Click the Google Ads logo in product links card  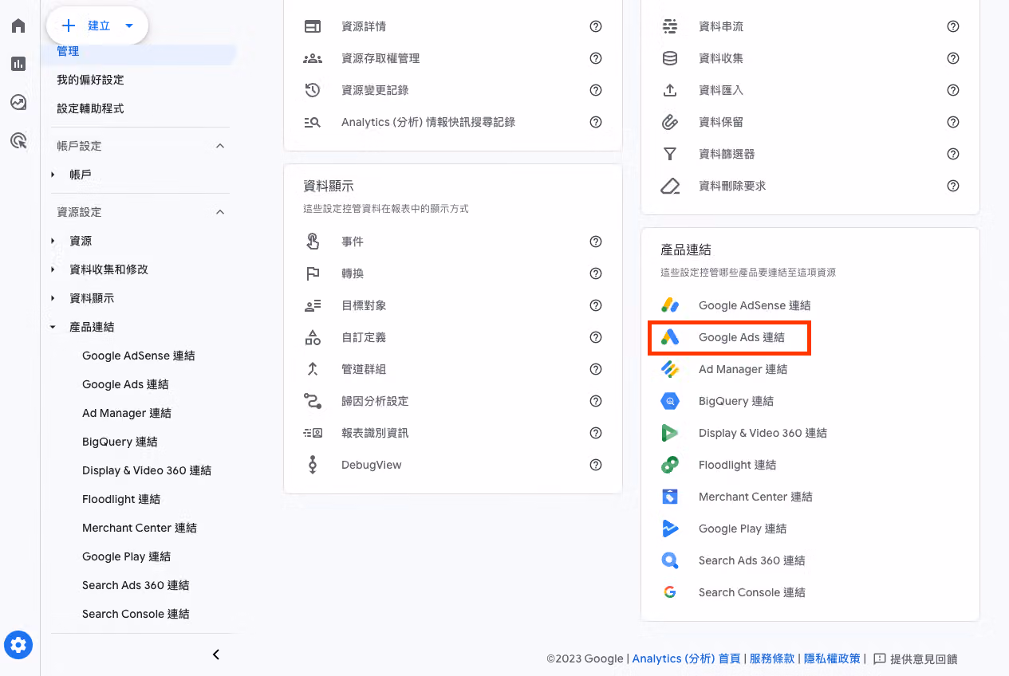click(670, 337)
